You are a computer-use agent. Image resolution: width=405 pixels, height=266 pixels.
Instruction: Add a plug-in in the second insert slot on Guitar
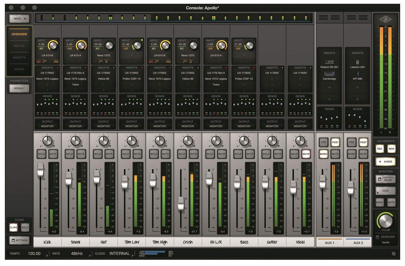tap(272, 79)
